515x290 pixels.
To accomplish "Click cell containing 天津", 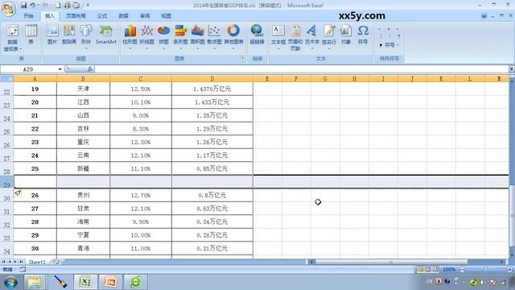I will click(83, 89).
